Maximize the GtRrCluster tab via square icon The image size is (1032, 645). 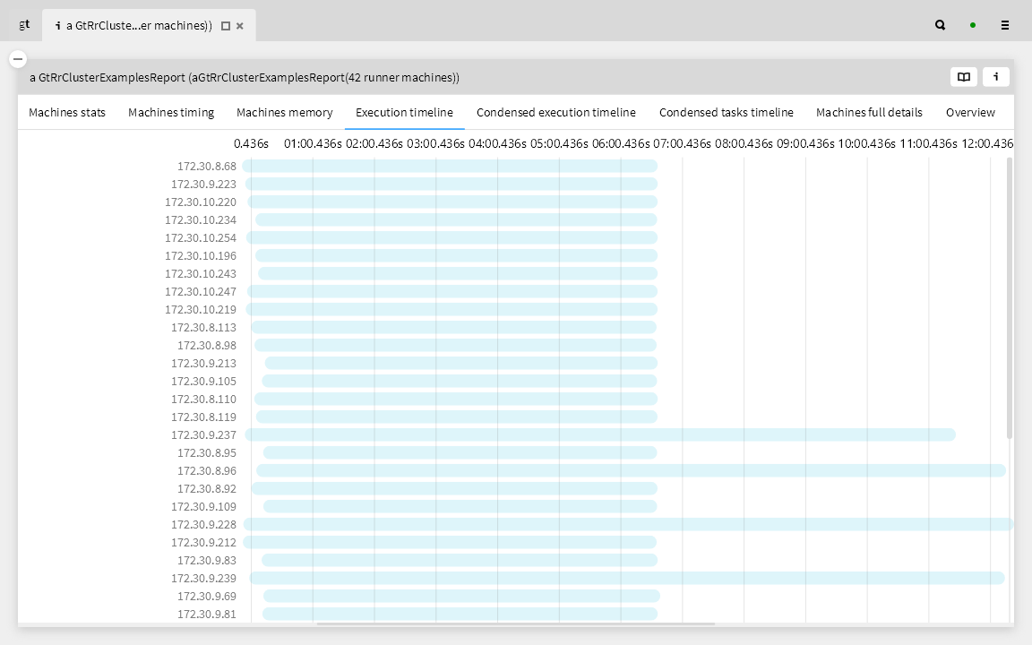click(226, 26)
